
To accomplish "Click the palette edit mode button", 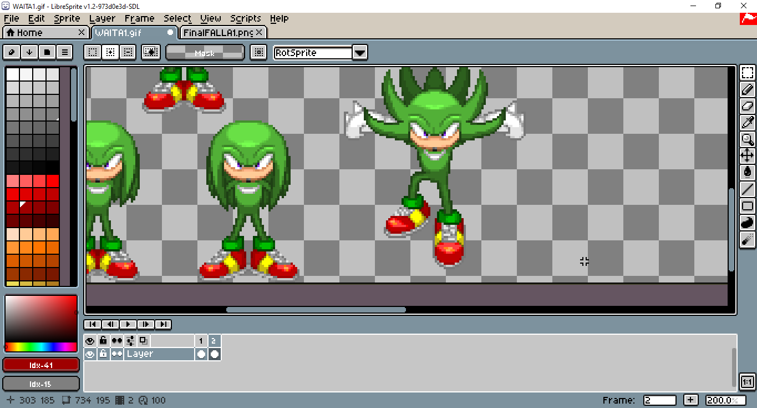I will pyautogui.click(x=12, y=52).
